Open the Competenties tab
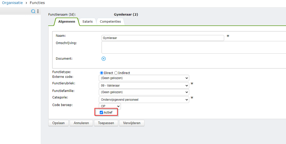Image resolution: width=286 pixels, height=144 pixels. 110,22
